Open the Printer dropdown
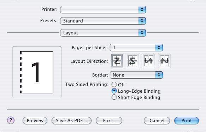The height and width of the screenshot is (132, 206). click(103, 9)
